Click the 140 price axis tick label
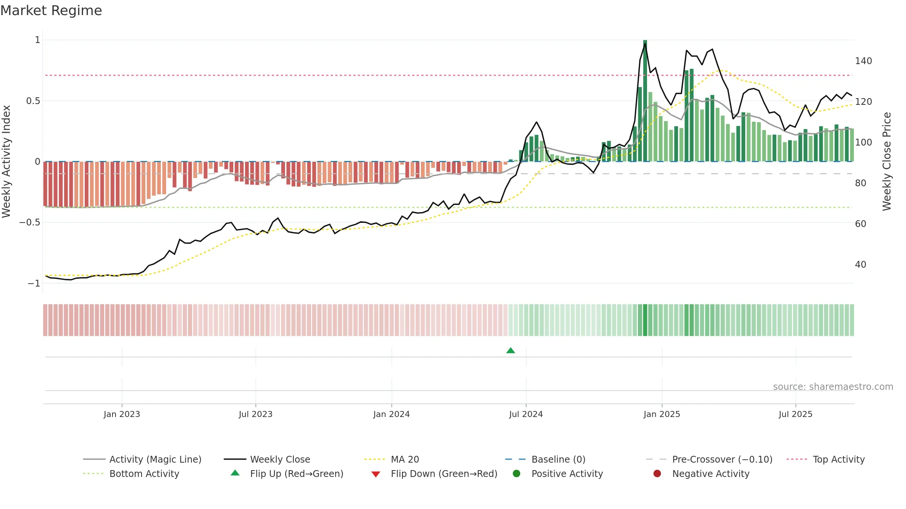 [864, 61]
